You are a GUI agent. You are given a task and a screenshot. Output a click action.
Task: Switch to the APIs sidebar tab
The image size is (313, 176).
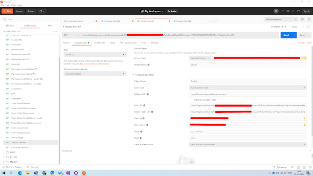tap(50, 25)
